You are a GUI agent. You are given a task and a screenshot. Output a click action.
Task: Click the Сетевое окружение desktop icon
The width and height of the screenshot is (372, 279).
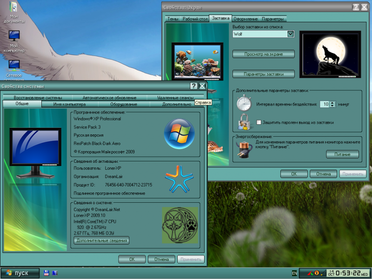(x=14, y=68)
